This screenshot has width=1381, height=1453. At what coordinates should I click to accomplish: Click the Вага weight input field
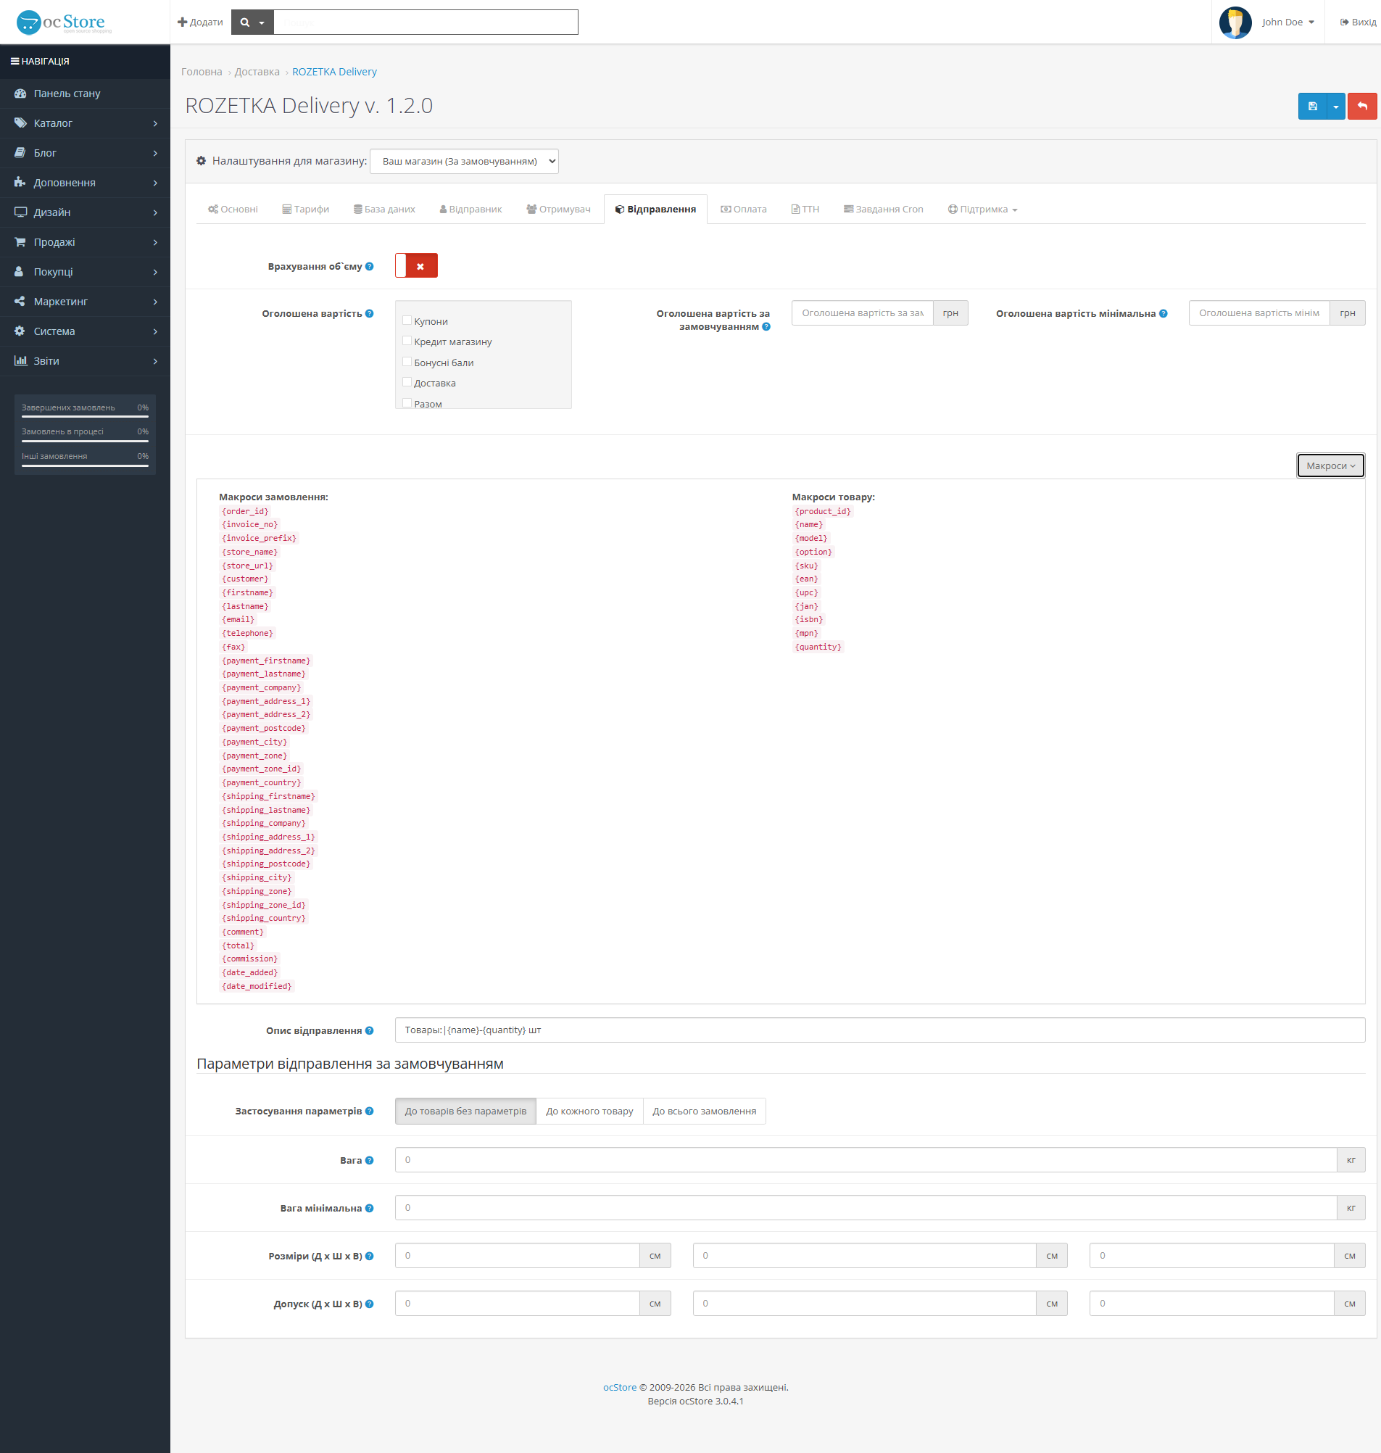coord(866,1159)
